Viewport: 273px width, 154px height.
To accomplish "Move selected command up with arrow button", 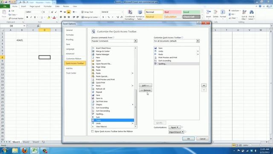I will tap(204, 86).
